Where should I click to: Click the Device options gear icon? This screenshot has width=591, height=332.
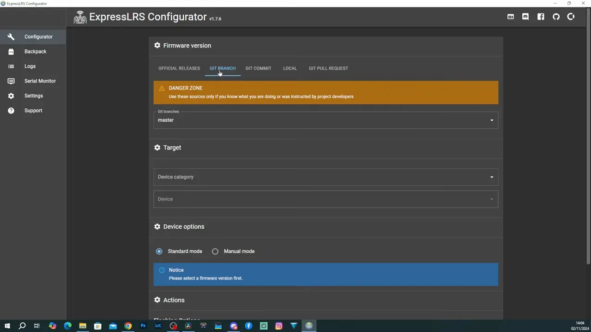click(x=157, y=226)
